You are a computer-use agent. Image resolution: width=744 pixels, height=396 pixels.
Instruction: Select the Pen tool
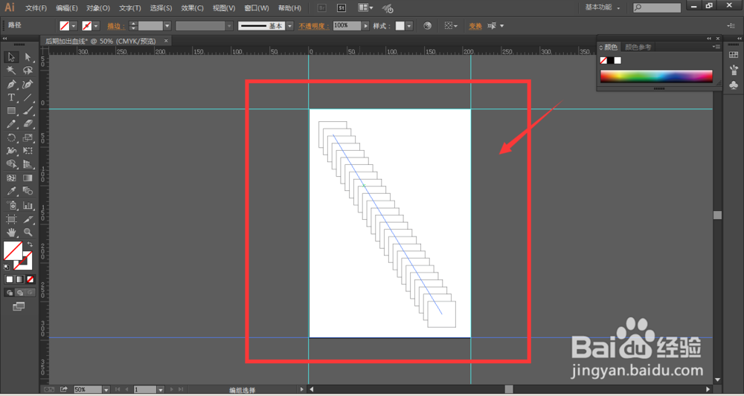coord(11,84)
